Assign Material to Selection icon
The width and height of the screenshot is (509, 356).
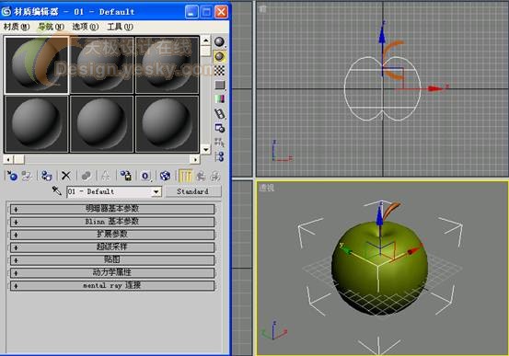46,176
